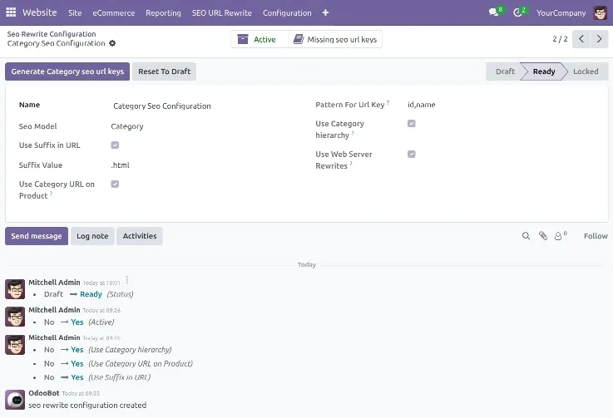Open the activities clock icon
Image resolution: width=613 pixels, height=418 pixels.
click(x=517, y=12)
